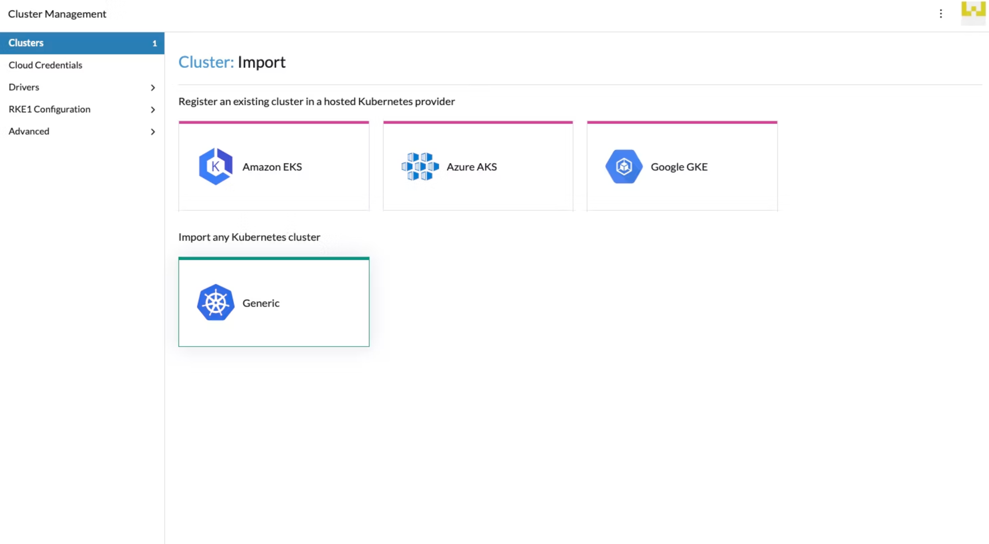The width and height of the screenshot is (989, 544).
Task: Click the Azure AKS container grid icon
Action: click(420, 167)
